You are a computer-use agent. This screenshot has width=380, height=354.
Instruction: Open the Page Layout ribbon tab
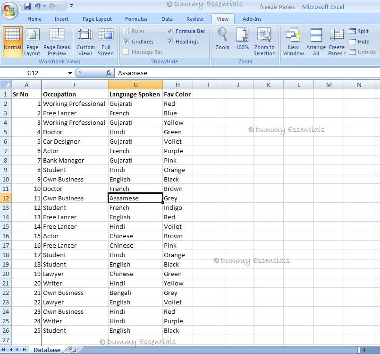click(x=97, y=19)
